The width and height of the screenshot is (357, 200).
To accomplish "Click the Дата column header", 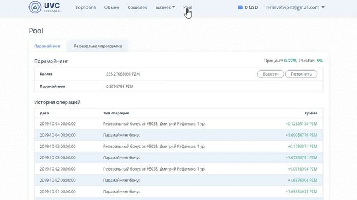I will (x=44, y=113).
